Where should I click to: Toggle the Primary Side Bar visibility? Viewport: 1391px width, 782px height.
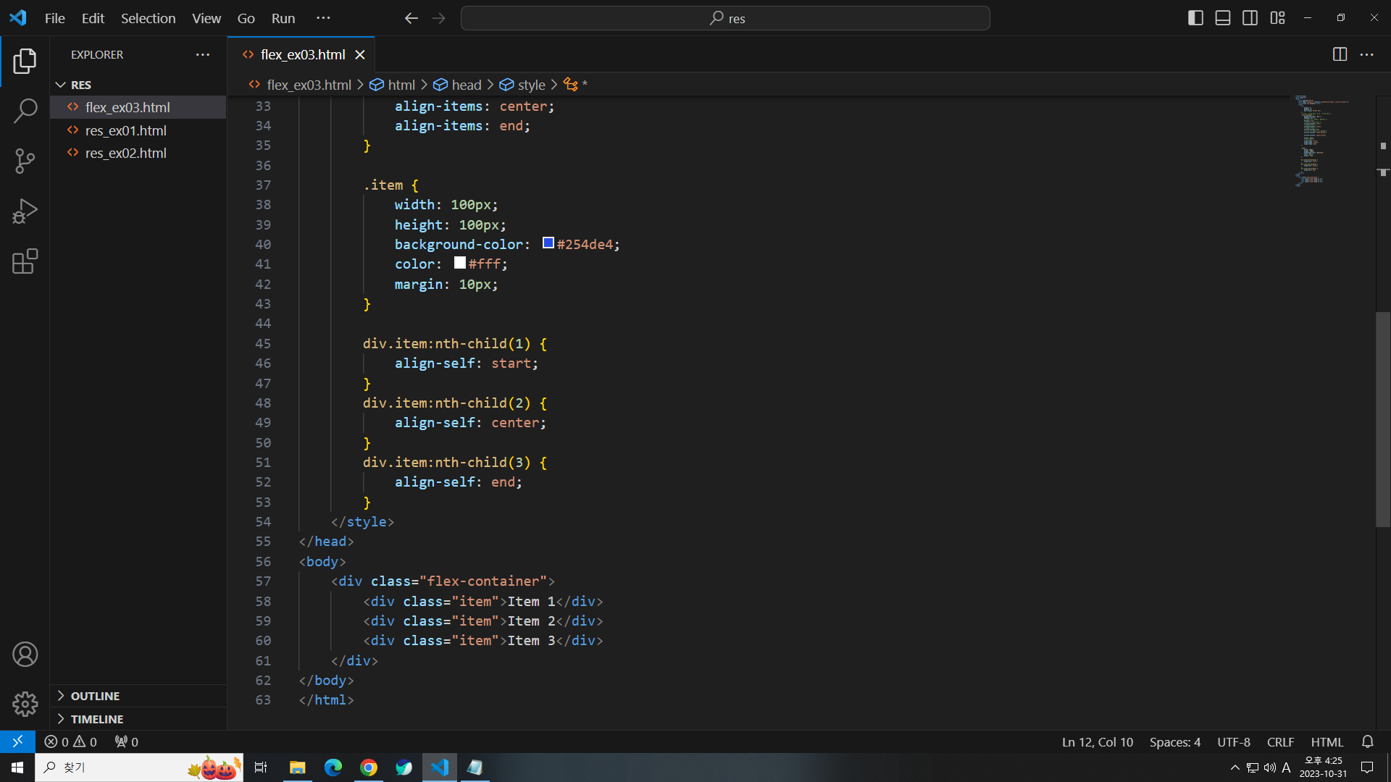(x=1195, y=18)
